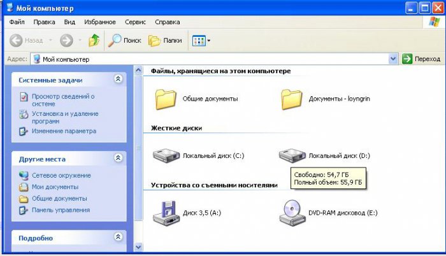Viewport: 446px width, 256px height.
Task: Minimize the Мой компьютер window
Action: point(411,8)
